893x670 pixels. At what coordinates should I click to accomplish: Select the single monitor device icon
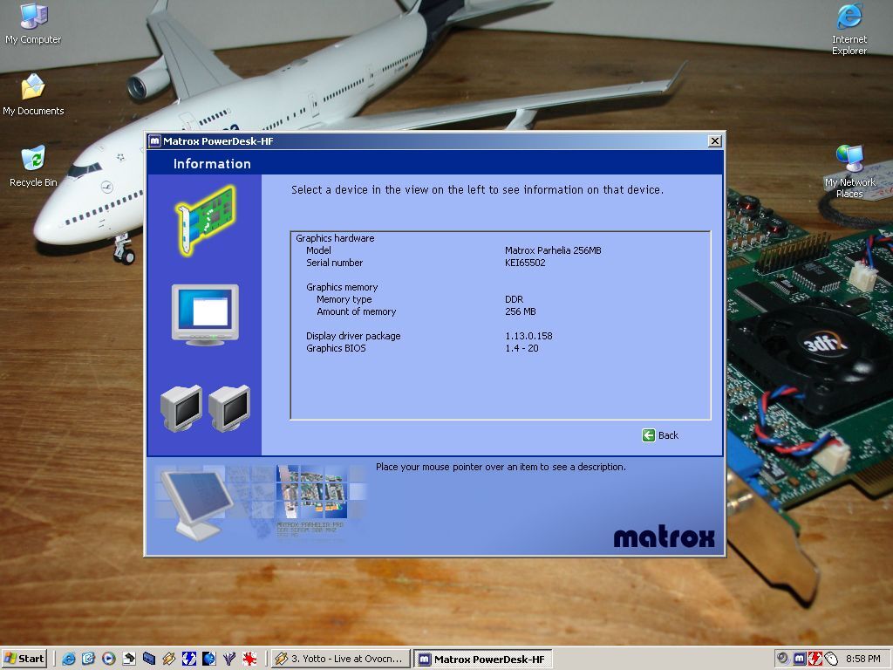coord(205,314)
